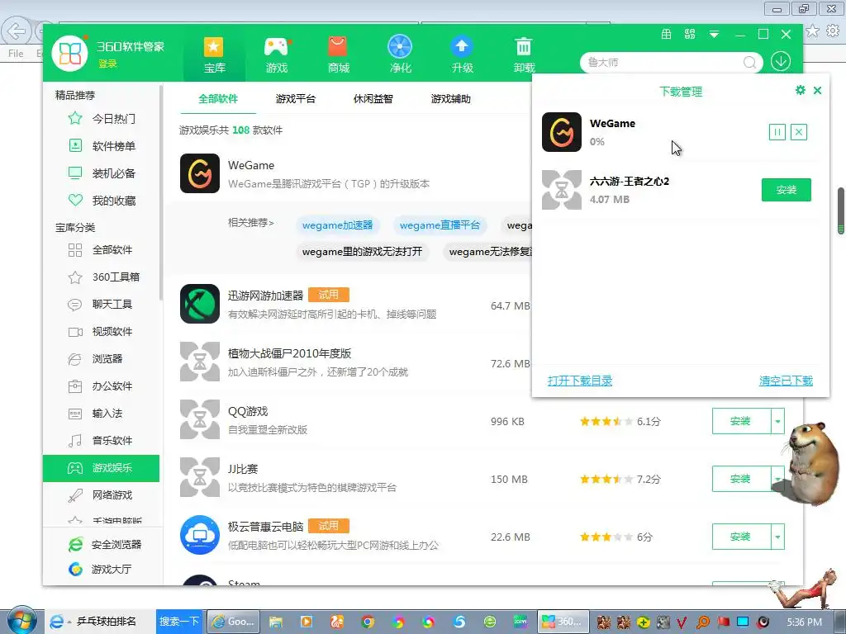
Task: Open 我的收藏 in sidebar
Action: [102, 201]
